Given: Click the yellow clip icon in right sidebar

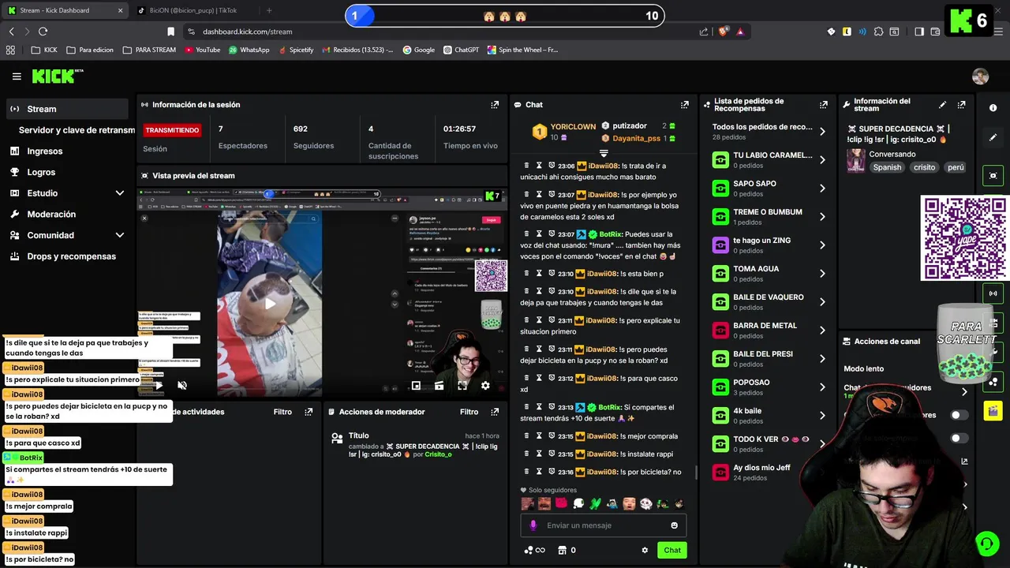Looking at the screenshot, I should pos(993,410).
